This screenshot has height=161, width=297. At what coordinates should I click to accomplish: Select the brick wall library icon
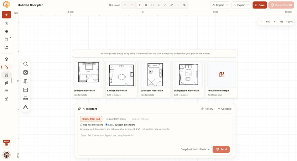[26, 72]
